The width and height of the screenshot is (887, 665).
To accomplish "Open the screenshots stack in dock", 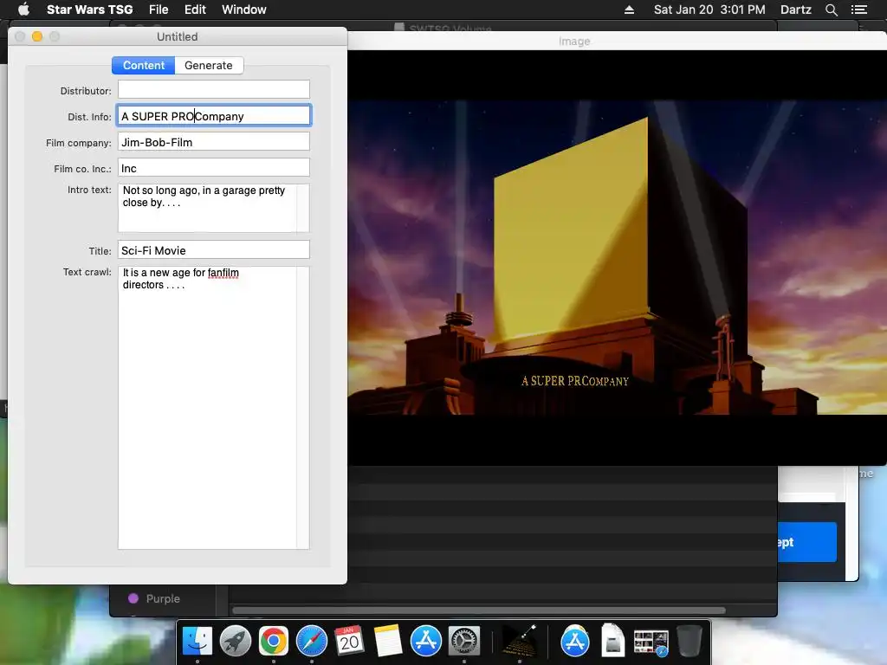I will point(651,642).
